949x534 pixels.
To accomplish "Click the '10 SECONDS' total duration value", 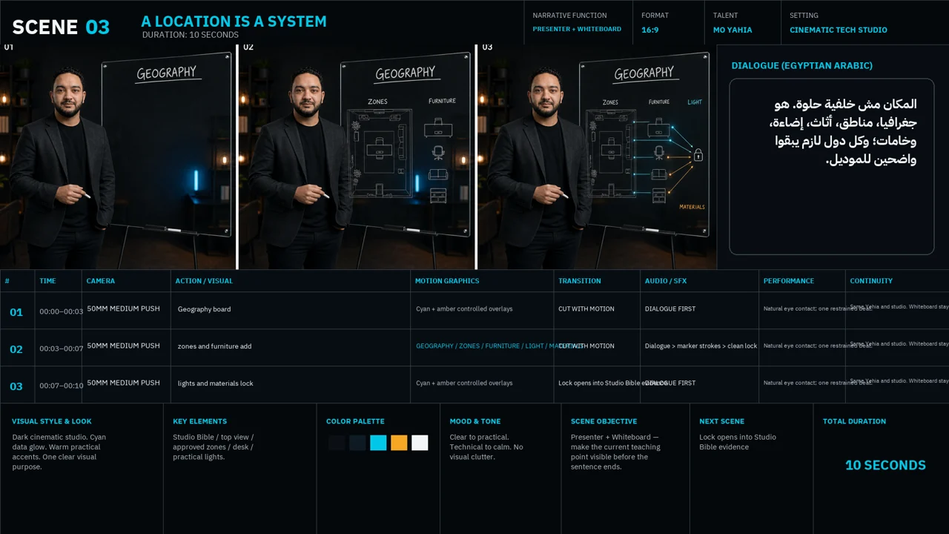I will click(885, 465).
